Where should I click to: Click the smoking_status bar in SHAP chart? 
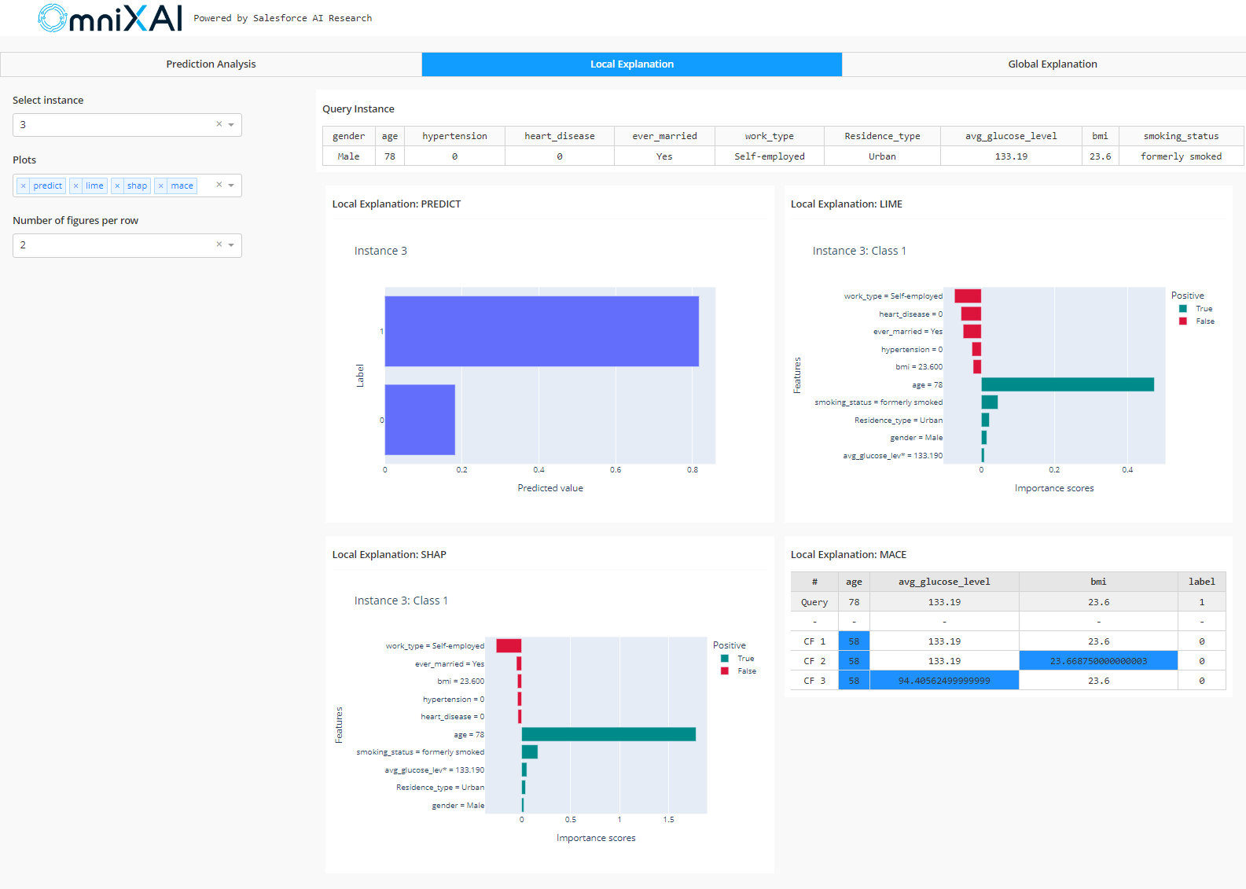[530, 752]
